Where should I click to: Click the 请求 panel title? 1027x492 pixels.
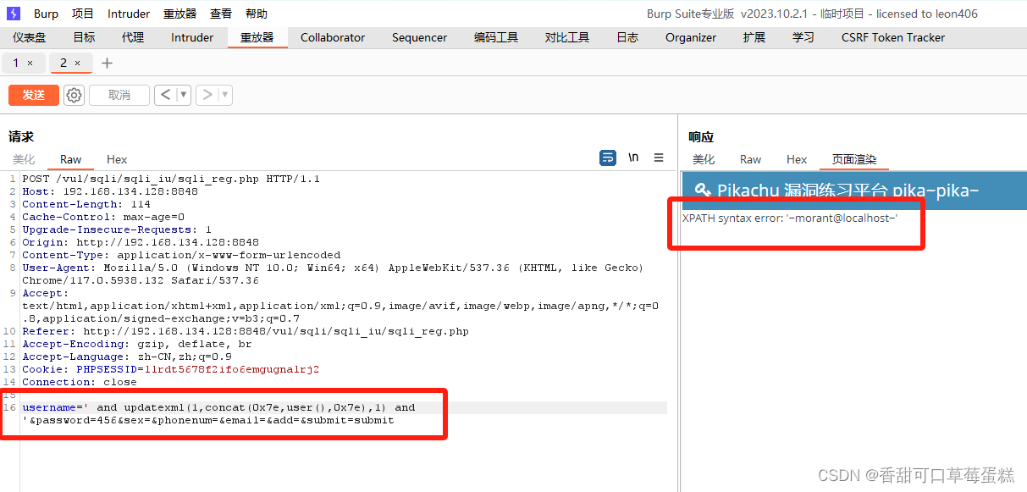21,136
